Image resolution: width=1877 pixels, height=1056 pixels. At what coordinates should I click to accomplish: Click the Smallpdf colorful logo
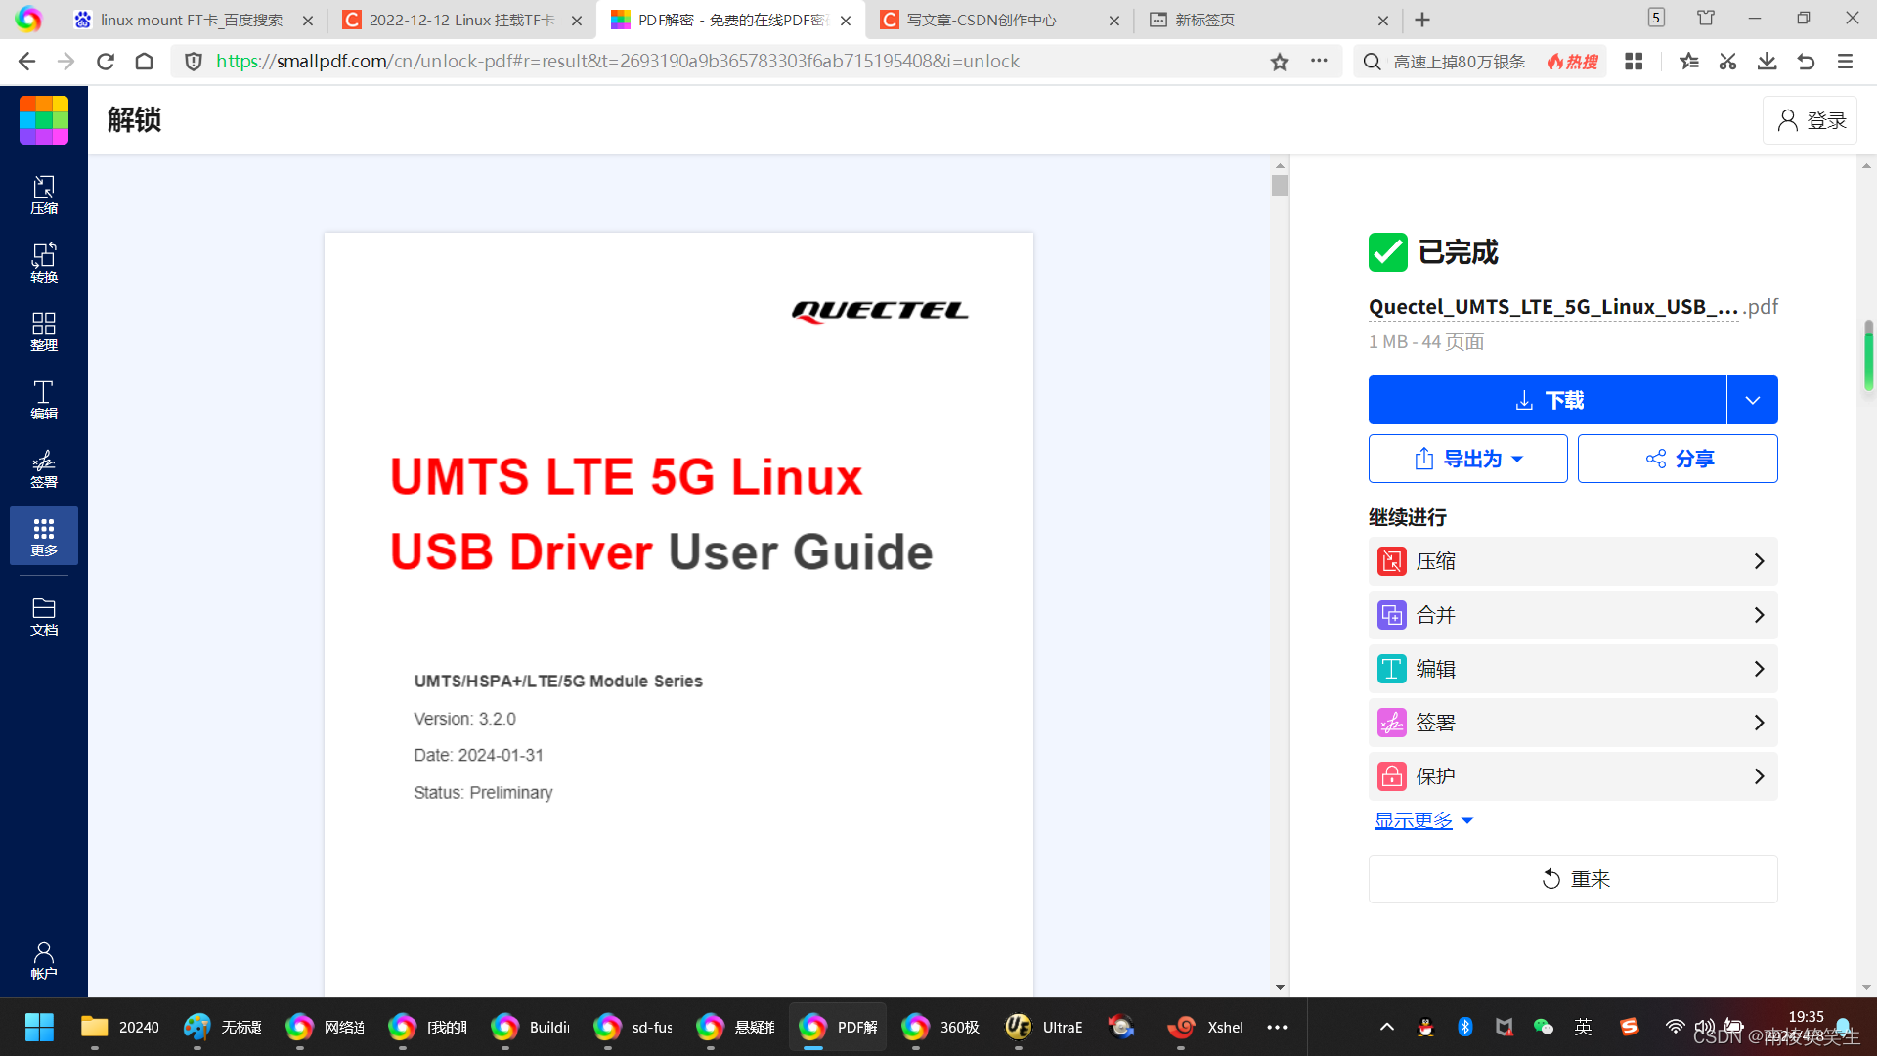point(44,120)
